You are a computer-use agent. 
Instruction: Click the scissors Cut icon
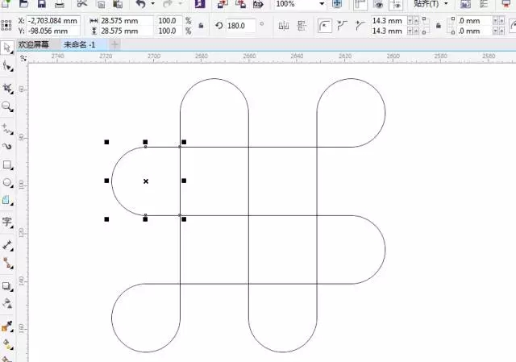[81, 4]
